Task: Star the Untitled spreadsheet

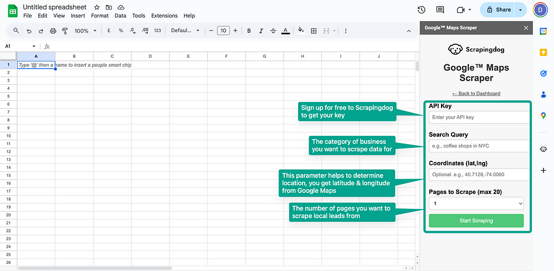Action: coord(97,7)
